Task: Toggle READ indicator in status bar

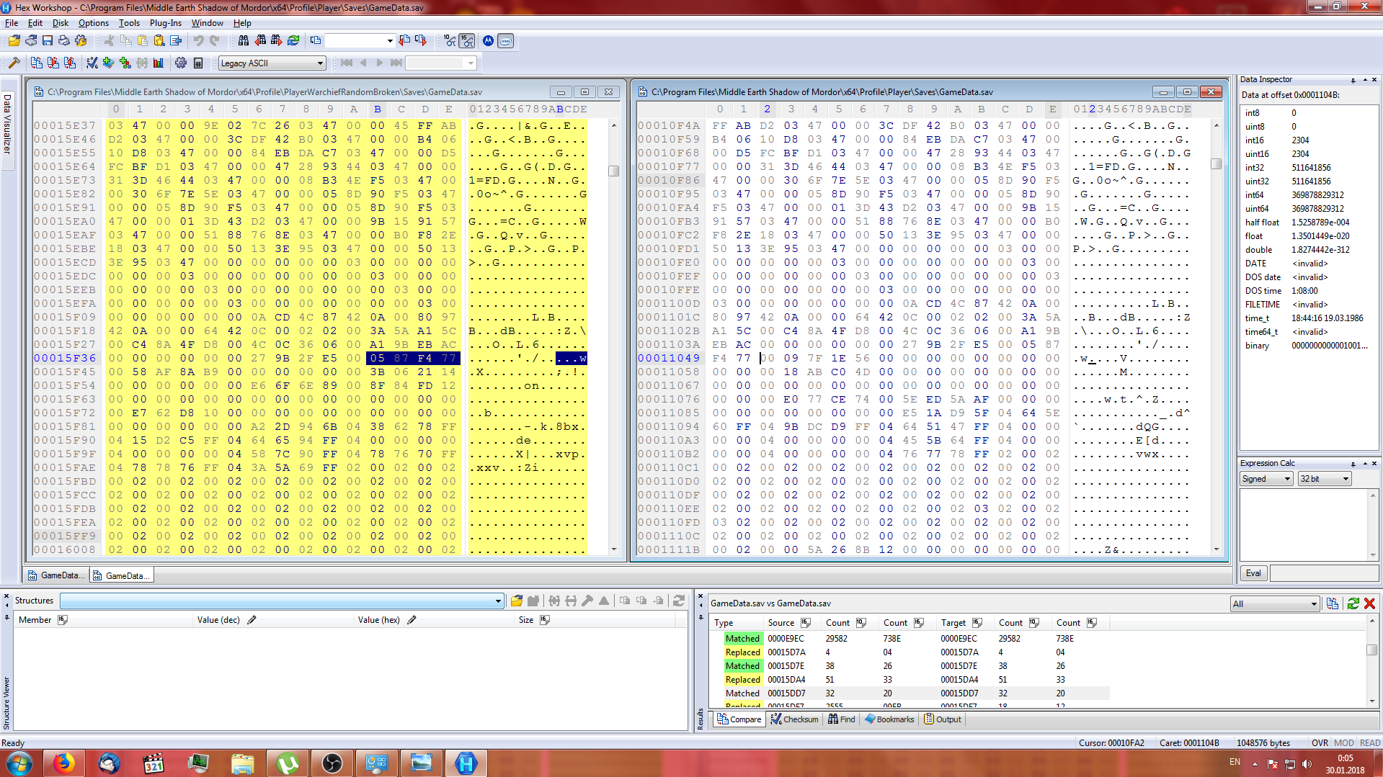Action: coord(1370,742)
